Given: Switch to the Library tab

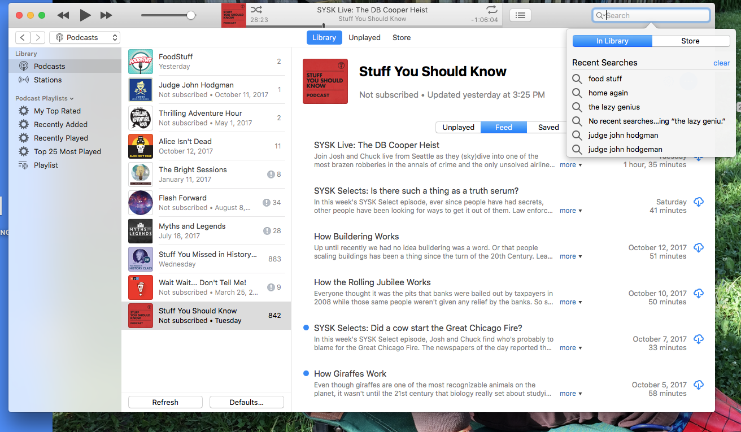Looking at the screenshot, I should [x=324, y=37].
